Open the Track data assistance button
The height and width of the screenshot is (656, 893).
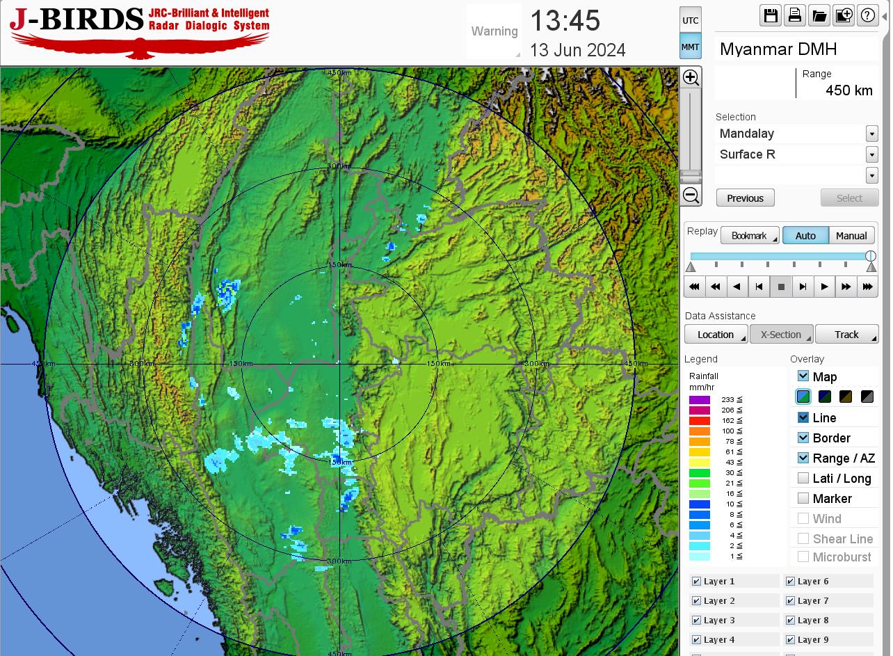click(846, 335)
